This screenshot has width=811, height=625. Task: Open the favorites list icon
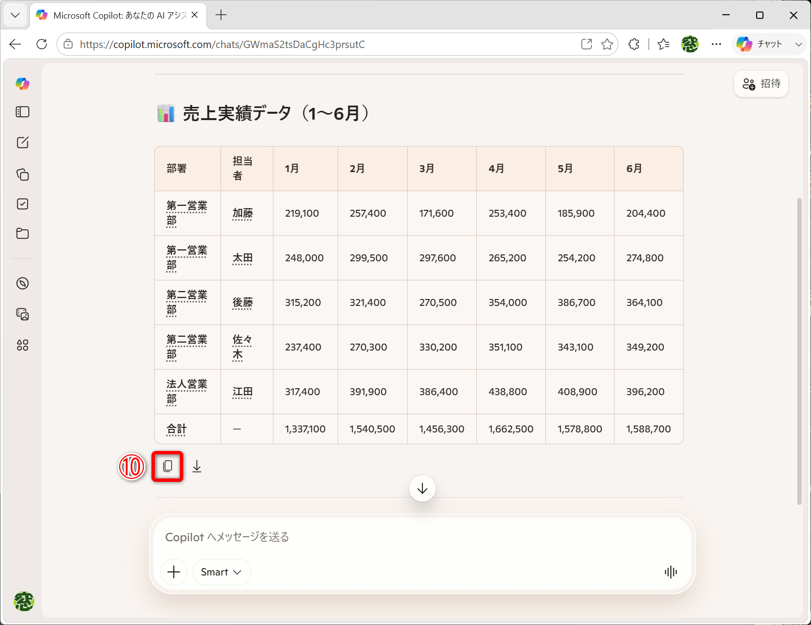coord(664,44)
